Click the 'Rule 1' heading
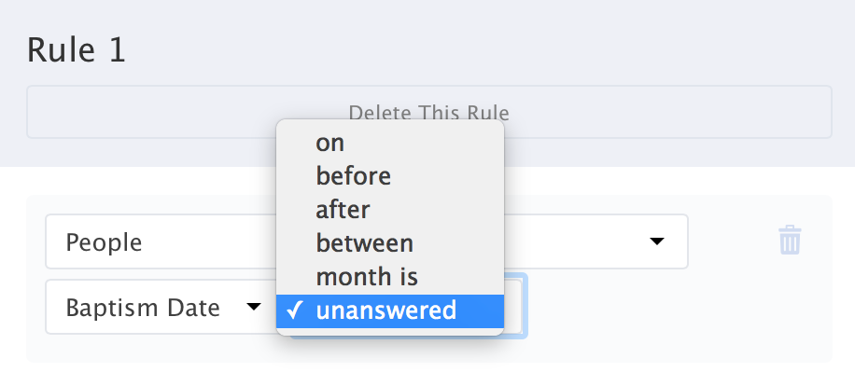855x386 pixels. pos(76,50)
